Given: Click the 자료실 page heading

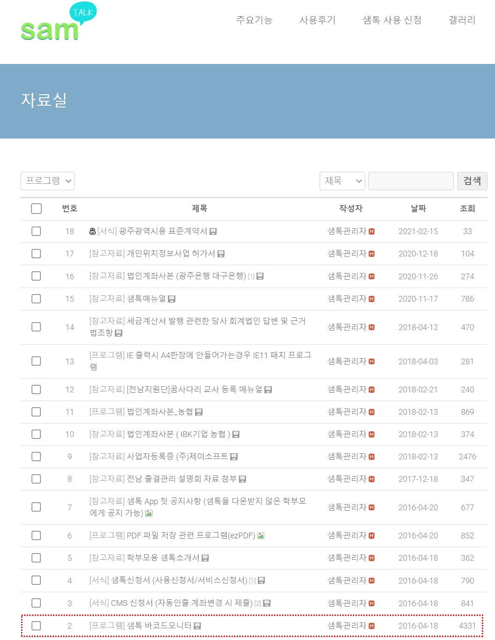Looking at the screenshot, I should point(44,100).
